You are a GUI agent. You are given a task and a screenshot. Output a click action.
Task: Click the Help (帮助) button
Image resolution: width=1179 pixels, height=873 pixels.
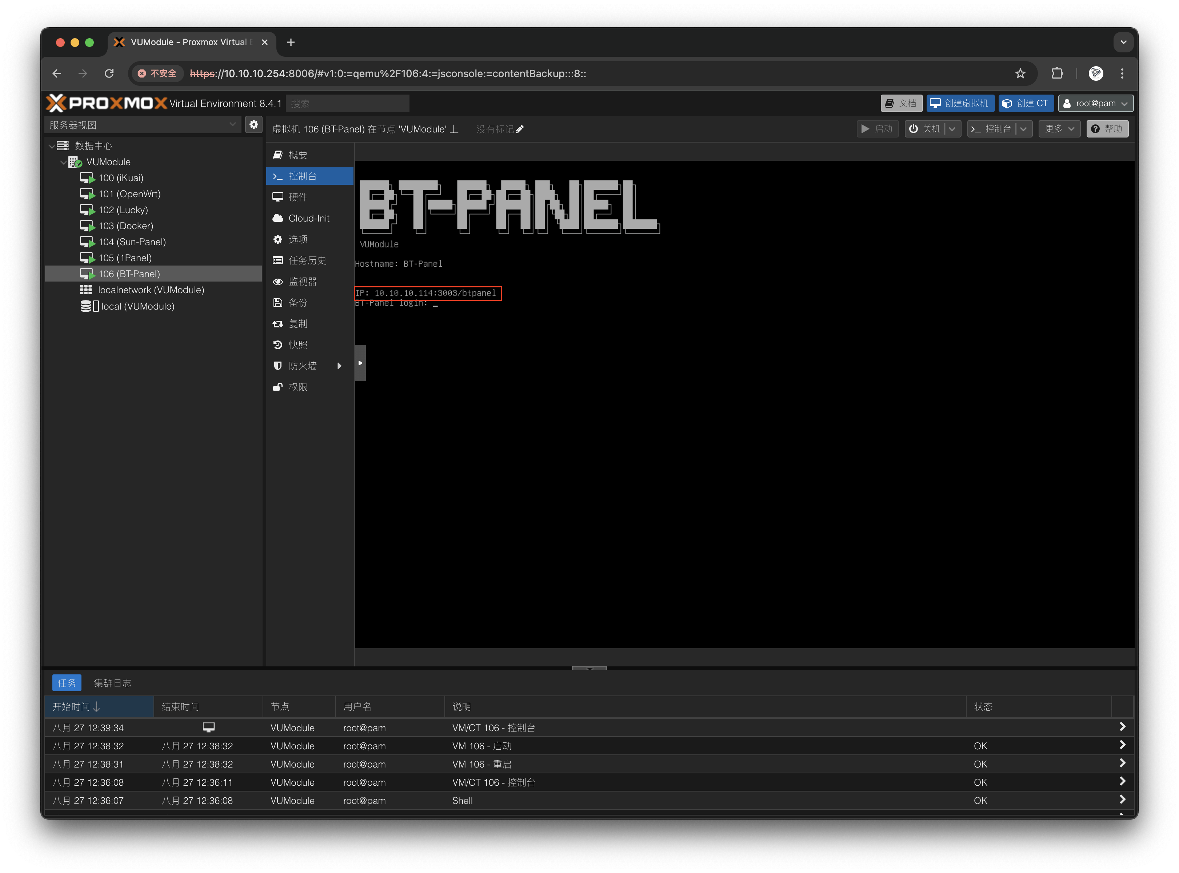[1107, 129]
